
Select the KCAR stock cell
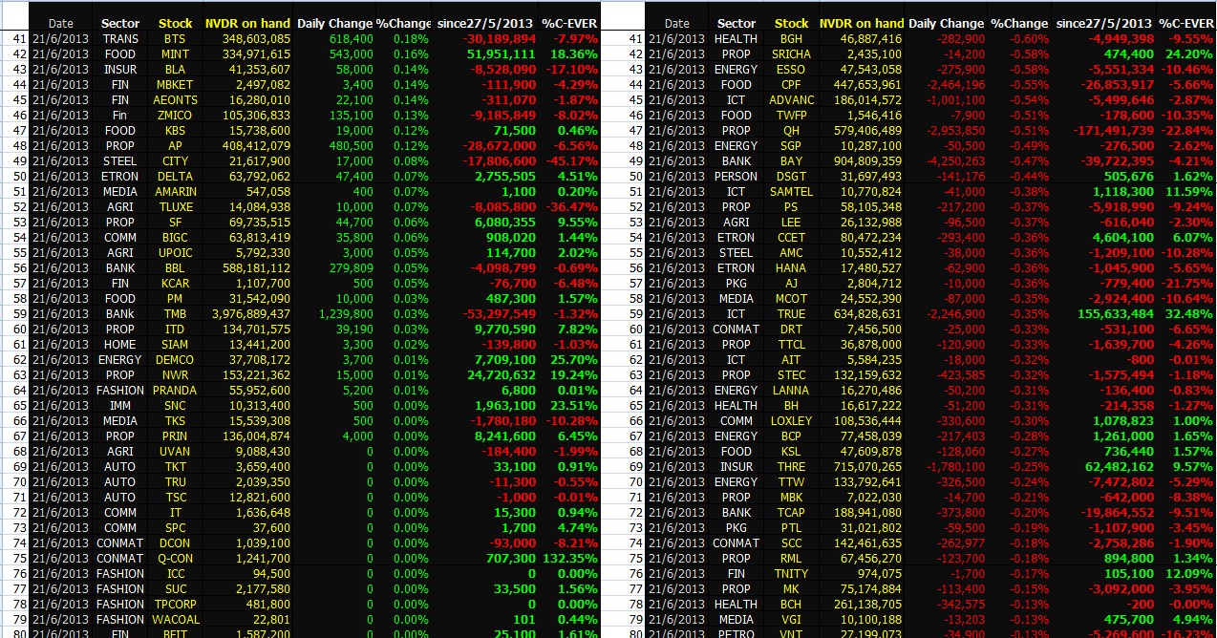pos(175,284)
